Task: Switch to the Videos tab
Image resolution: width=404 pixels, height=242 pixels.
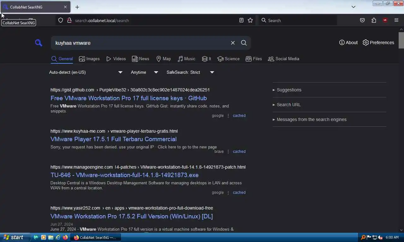Action: tap(116, 59)
